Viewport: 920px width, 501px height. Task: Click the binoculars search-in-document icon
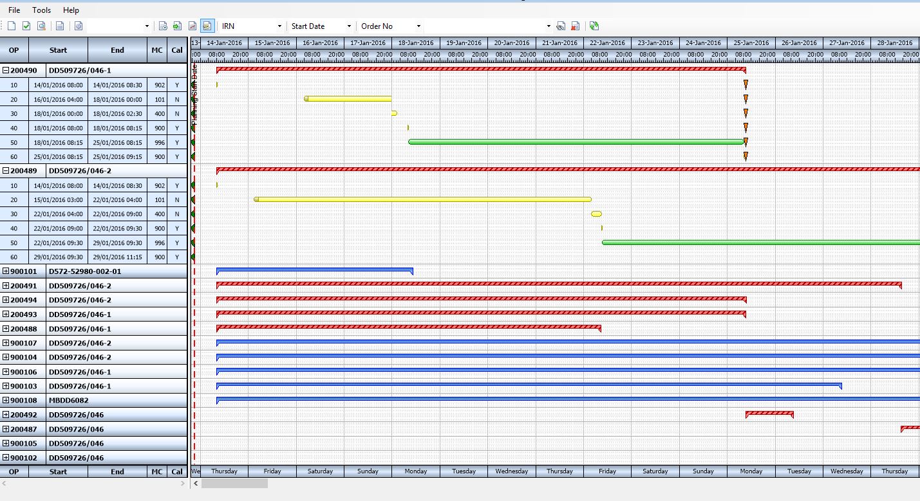click(561, 26)
